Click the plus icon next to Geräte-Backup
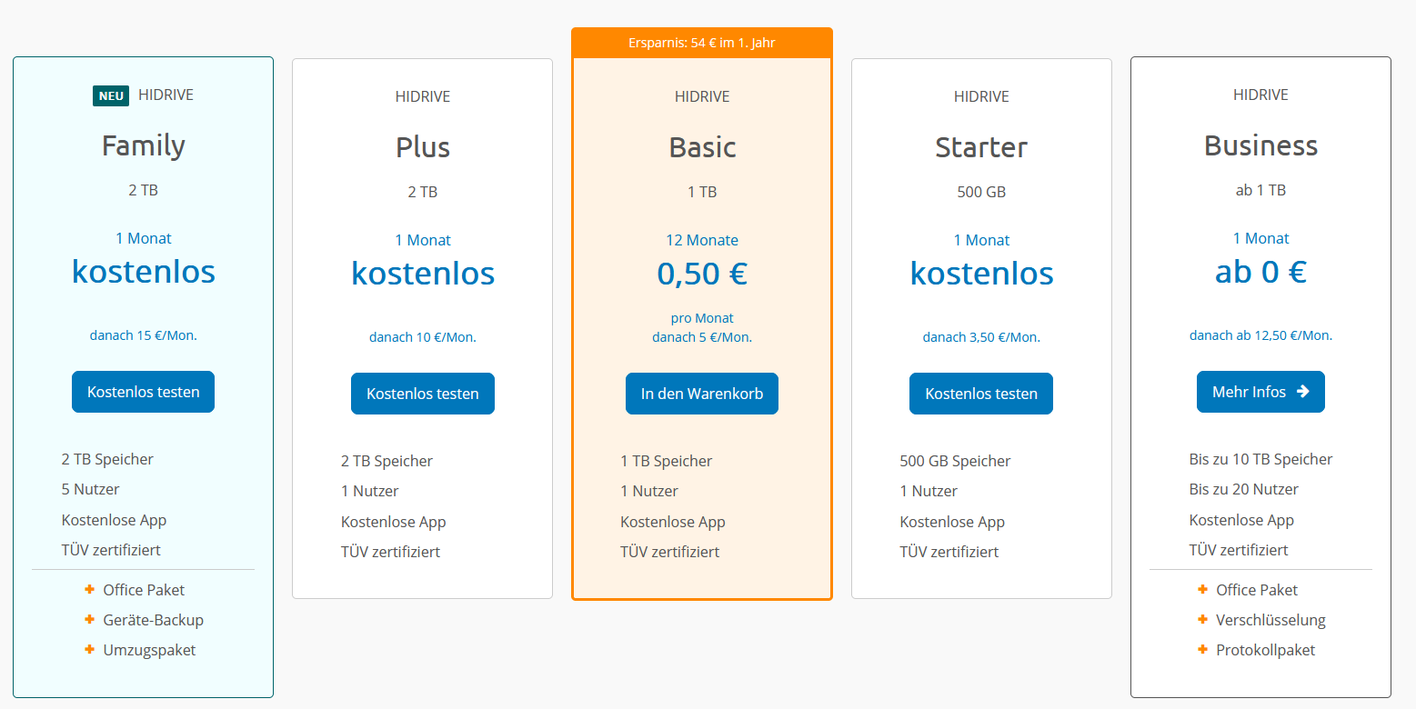 pyautogui.click(x=89, y=620)
